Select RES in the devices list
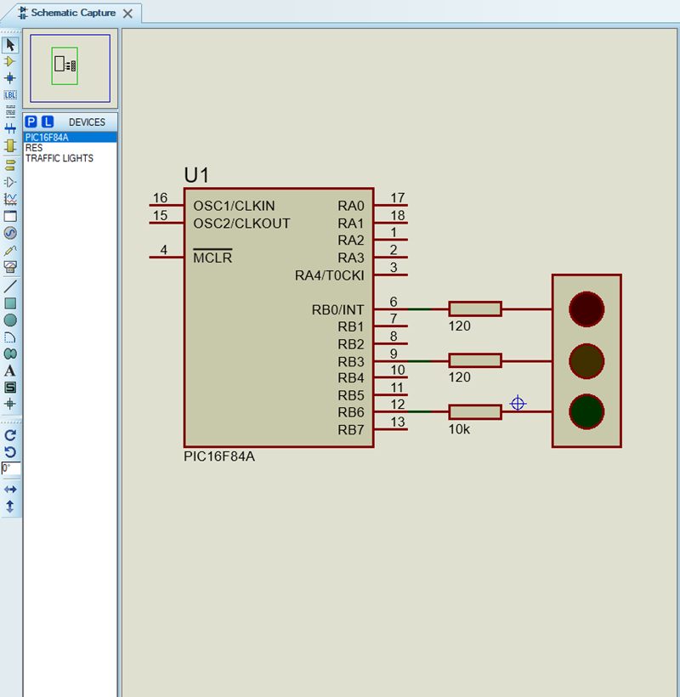This screenshot has width=680, height=697. pyautogui.click(x=34, y=148)
